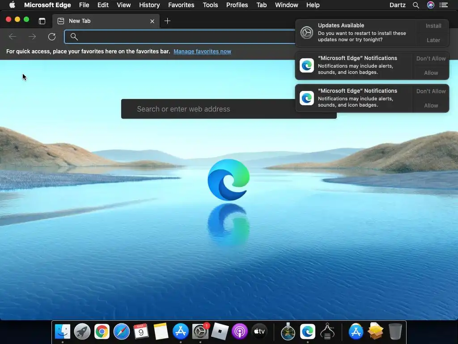
Task: Install the available updates
Action: point(433,26)
